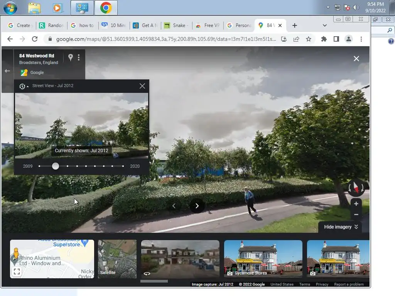Image resolution: width=395 pixels, height=296 pixels.
Task: Expand the mini map with fullscreen icon
Action: 17,272
